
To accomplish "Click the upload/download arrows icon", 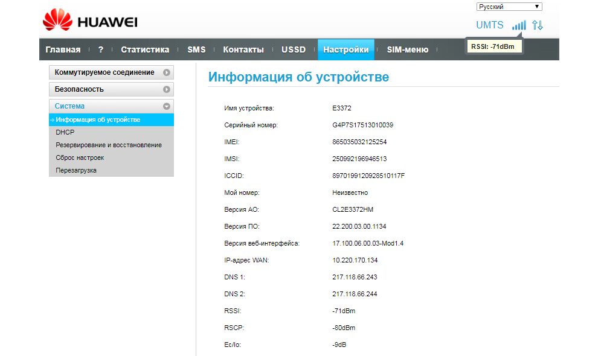I will point(538,25).
